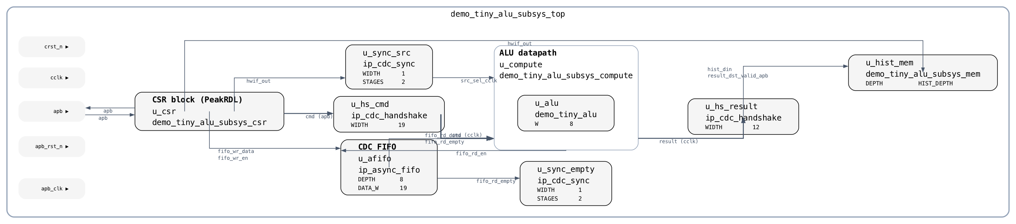
Task: Click the WIDTH 12 parameter in u_hs_result
Action: coord(732,127)
